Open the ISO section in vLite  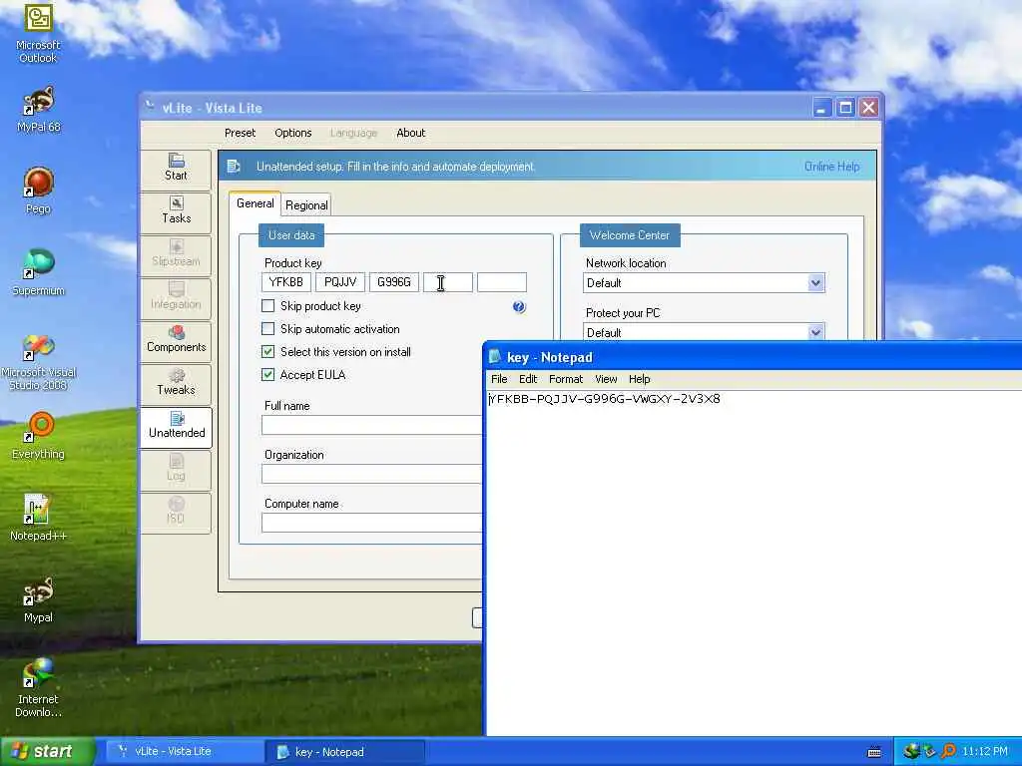pyautogui.click(x=176, y=512)
